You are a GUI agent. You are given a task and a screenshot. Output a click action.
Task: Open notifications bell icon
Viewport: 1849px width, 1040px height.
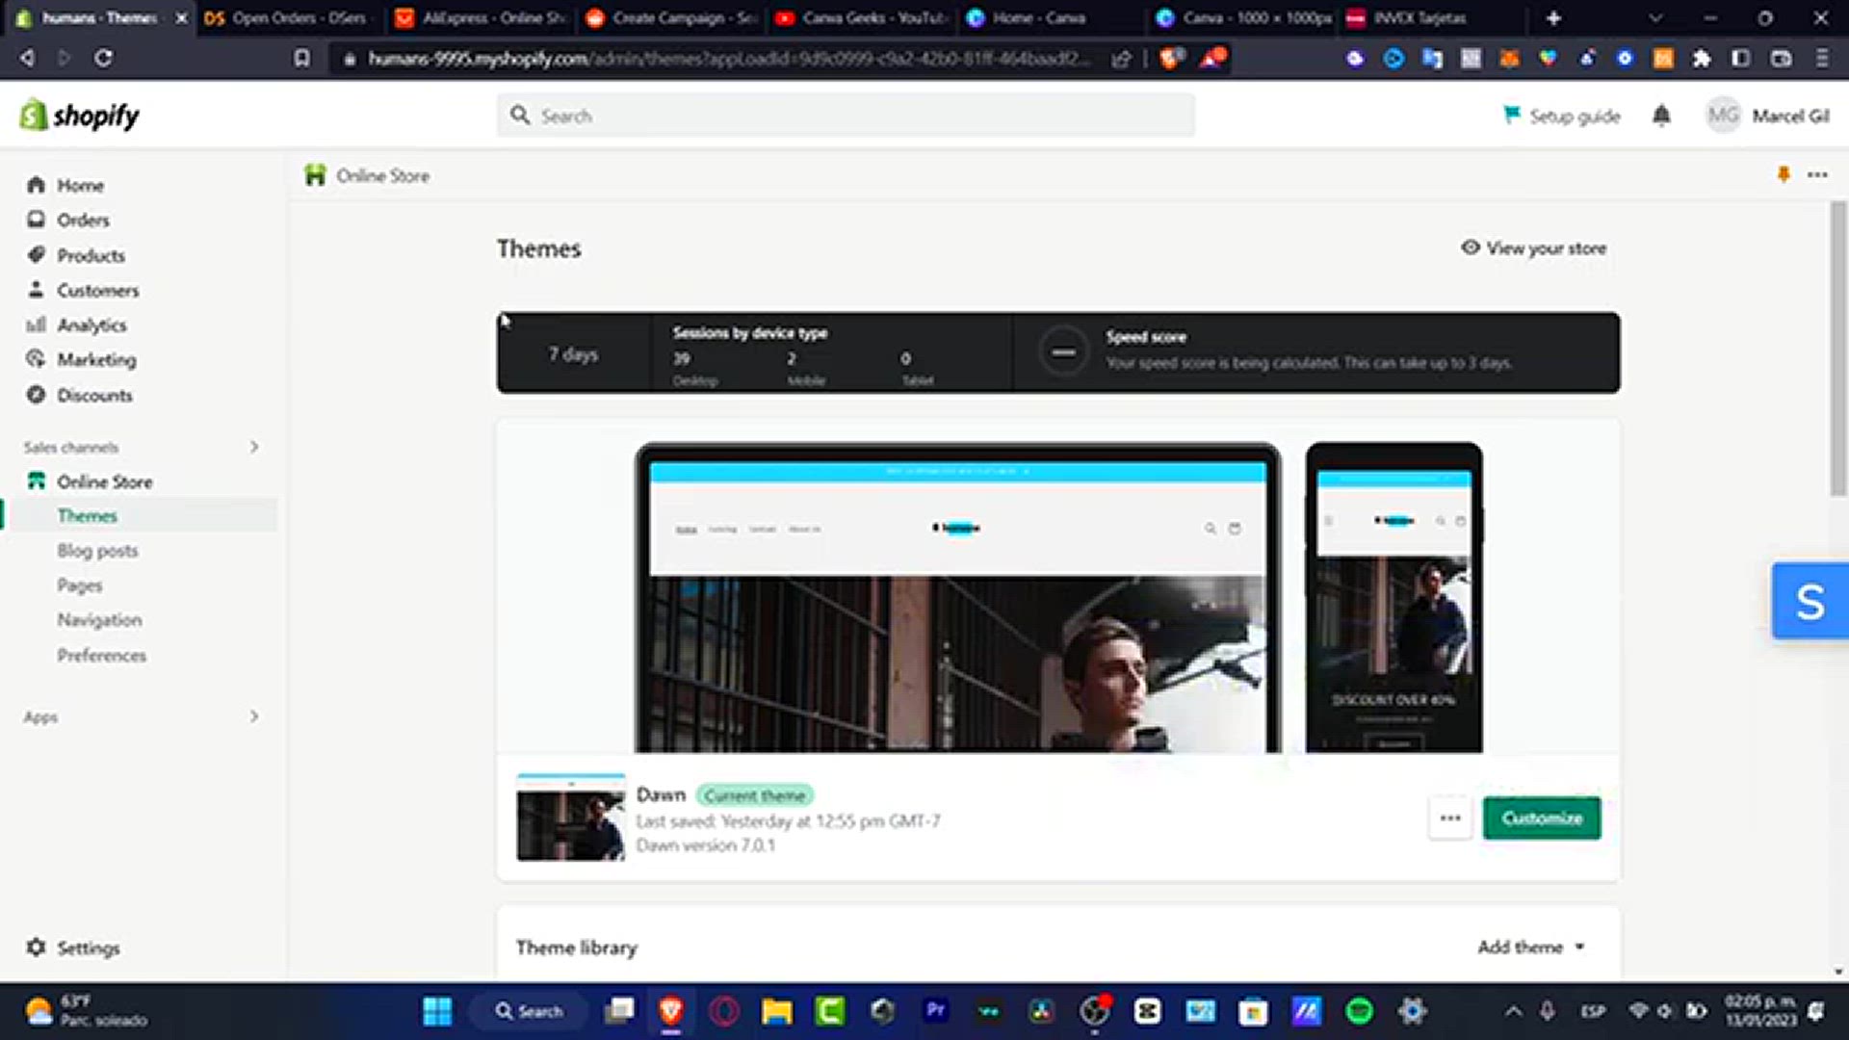point(1661,116)
